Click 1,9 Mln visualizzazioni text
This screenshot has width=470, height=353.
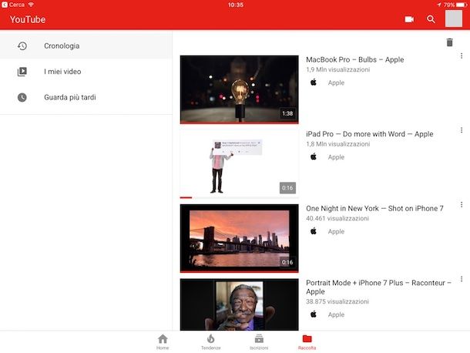tap(337, 69)
